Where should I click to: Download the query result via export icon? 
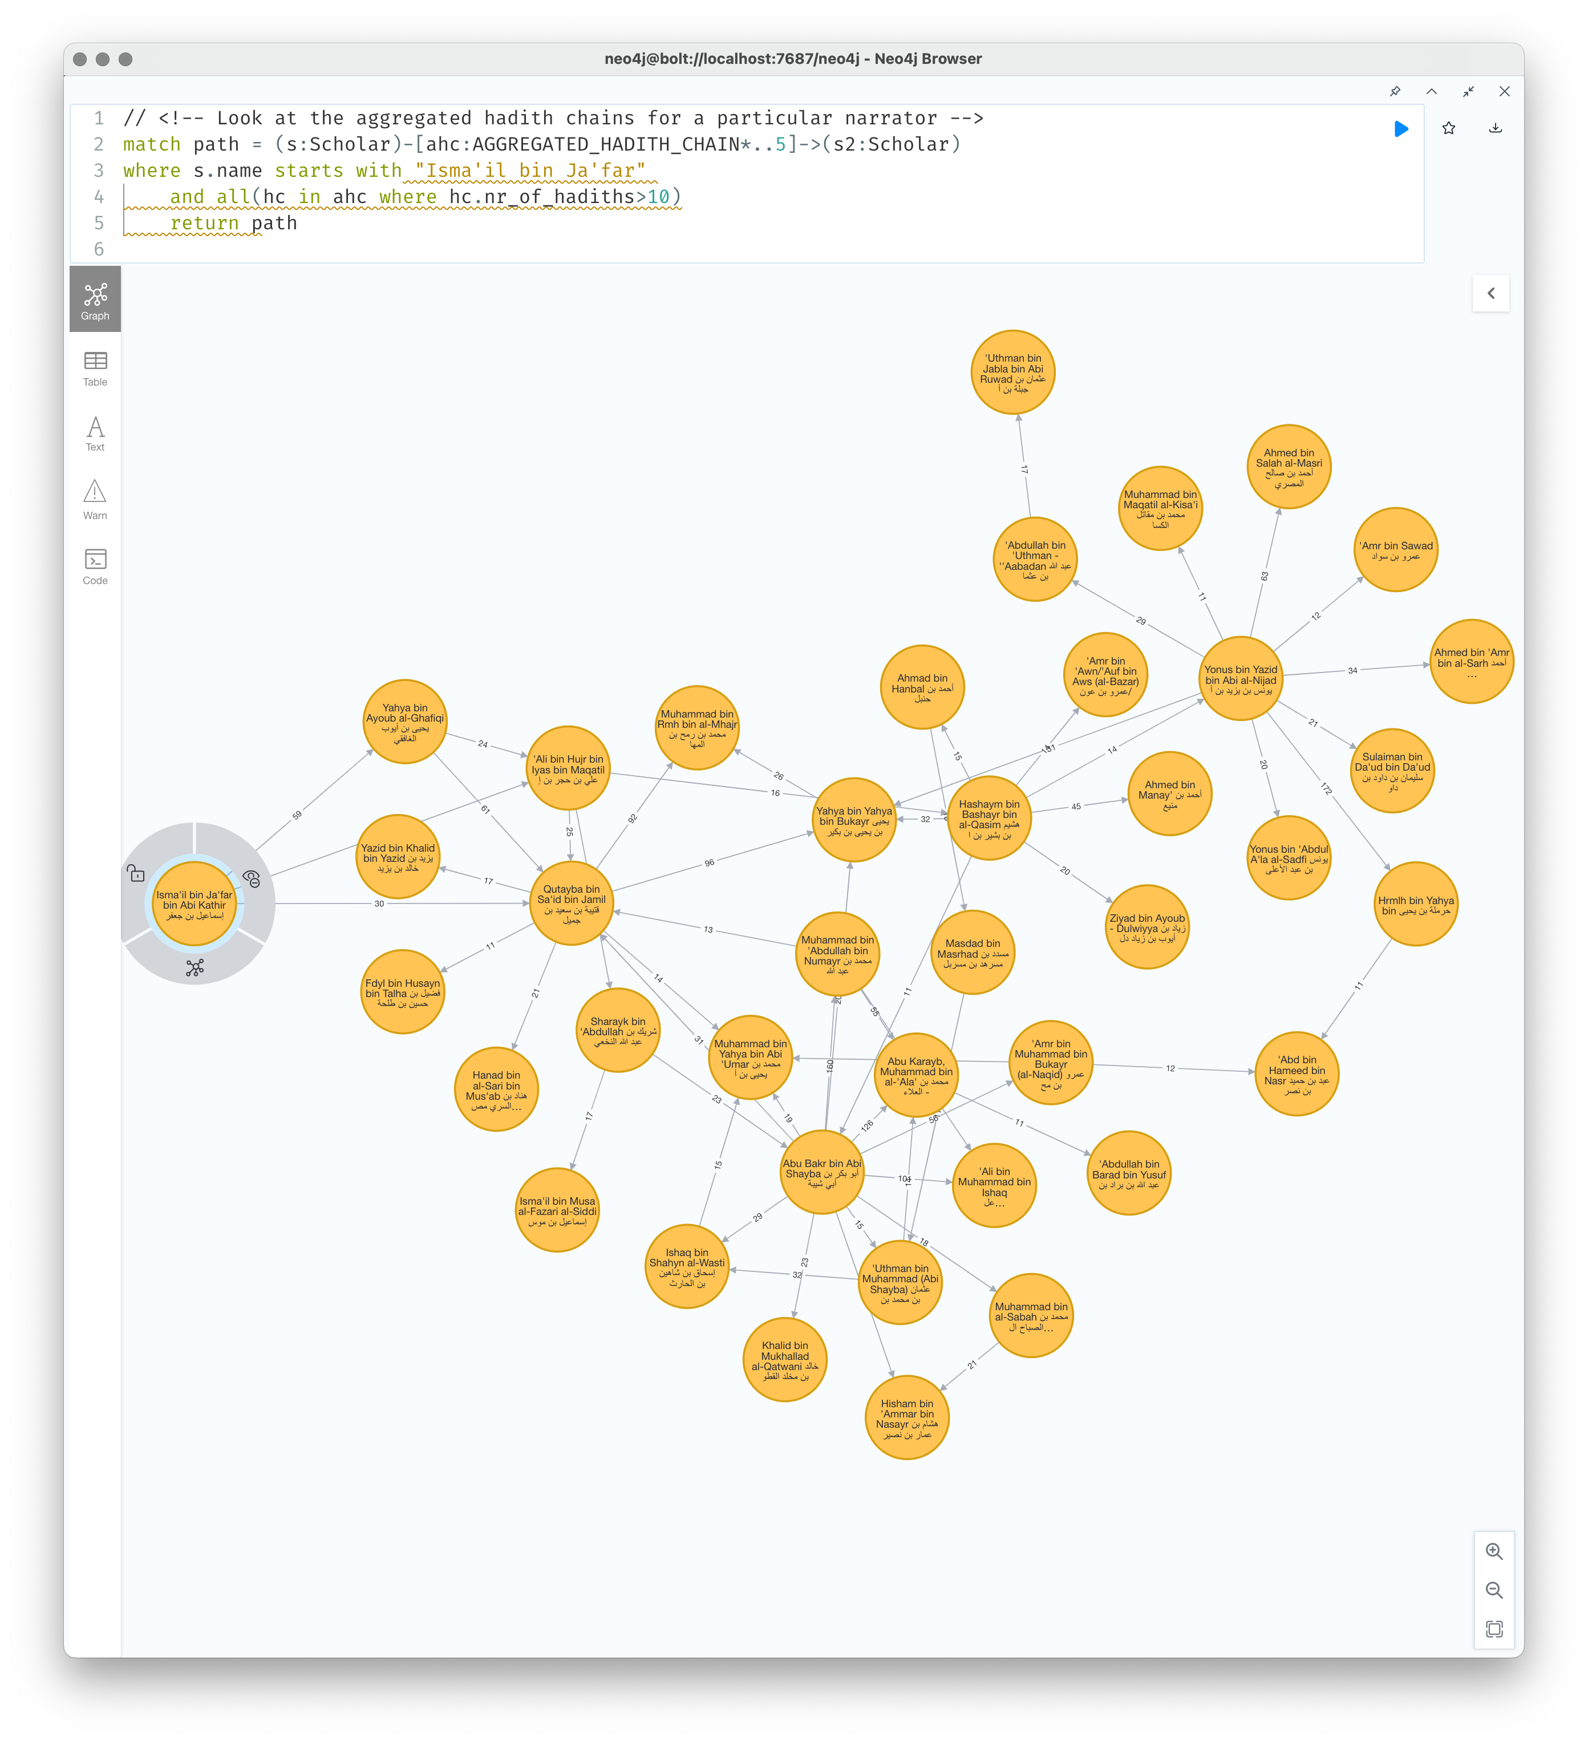(x=1496, y=129)
